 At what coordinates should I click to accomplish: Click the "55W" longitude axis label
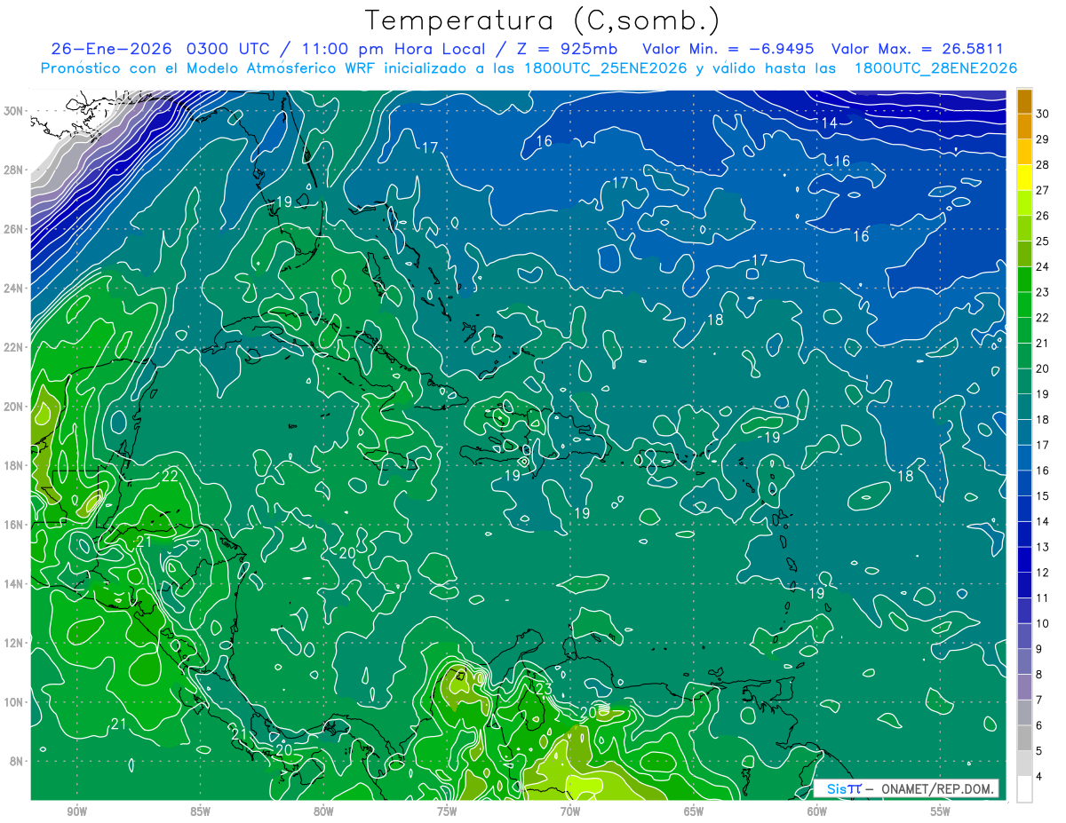(941, 811)
